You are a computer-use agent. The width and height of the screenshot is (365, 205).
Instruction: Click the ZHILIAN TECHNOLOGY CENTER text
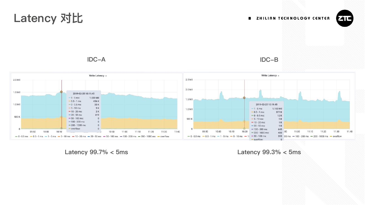[x=293, y=18]
